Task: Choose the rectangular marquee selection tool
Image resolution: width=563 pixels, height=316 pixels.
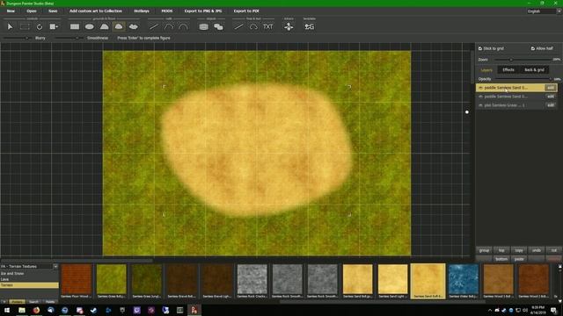Action: [25, 27]
